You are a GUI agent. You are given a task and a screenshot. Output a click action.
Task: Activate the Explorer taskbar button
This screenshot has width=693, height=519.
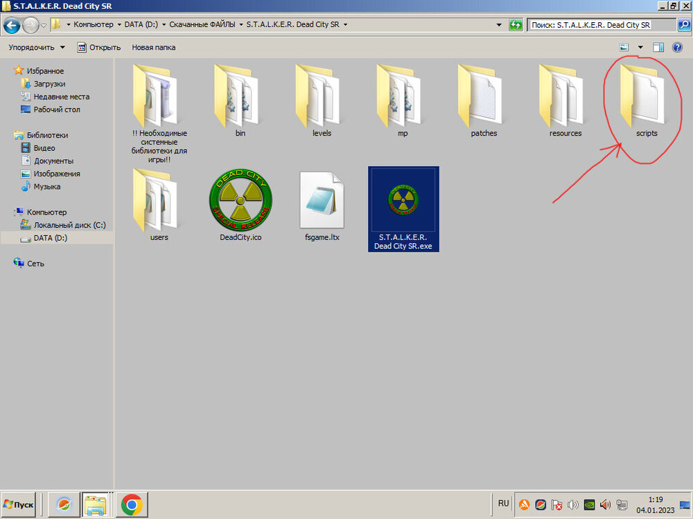pyautogui.click(x=96, y=504)
